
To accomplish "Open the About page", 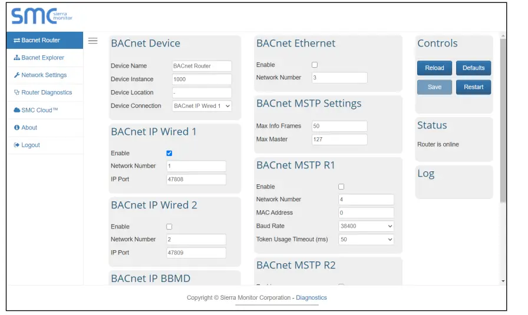I will (x=45, y=128).
